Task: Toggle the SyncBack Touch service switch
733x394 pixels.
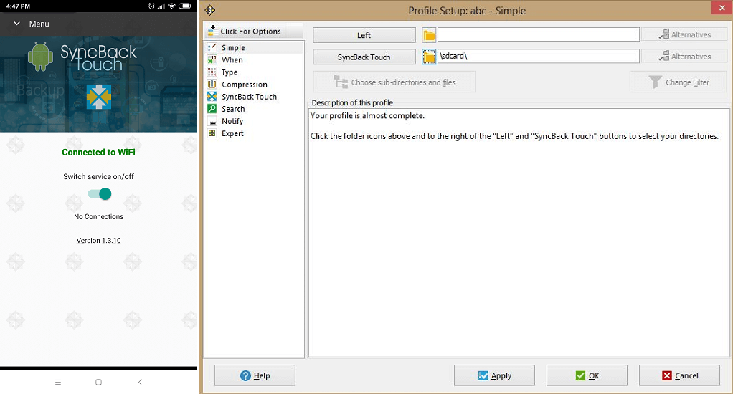Action: 100,193
